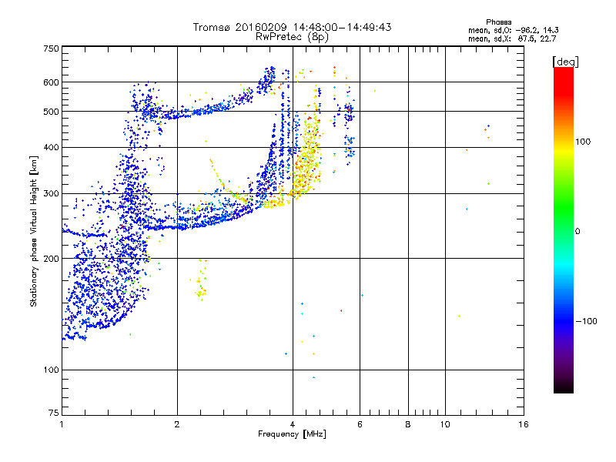Image resolution: width=616 pixels, height=462 pixels.
Task: Click the plot title 'Tromsø 20160209 14:48:00-14:49:43'
Action: point(292,27)
